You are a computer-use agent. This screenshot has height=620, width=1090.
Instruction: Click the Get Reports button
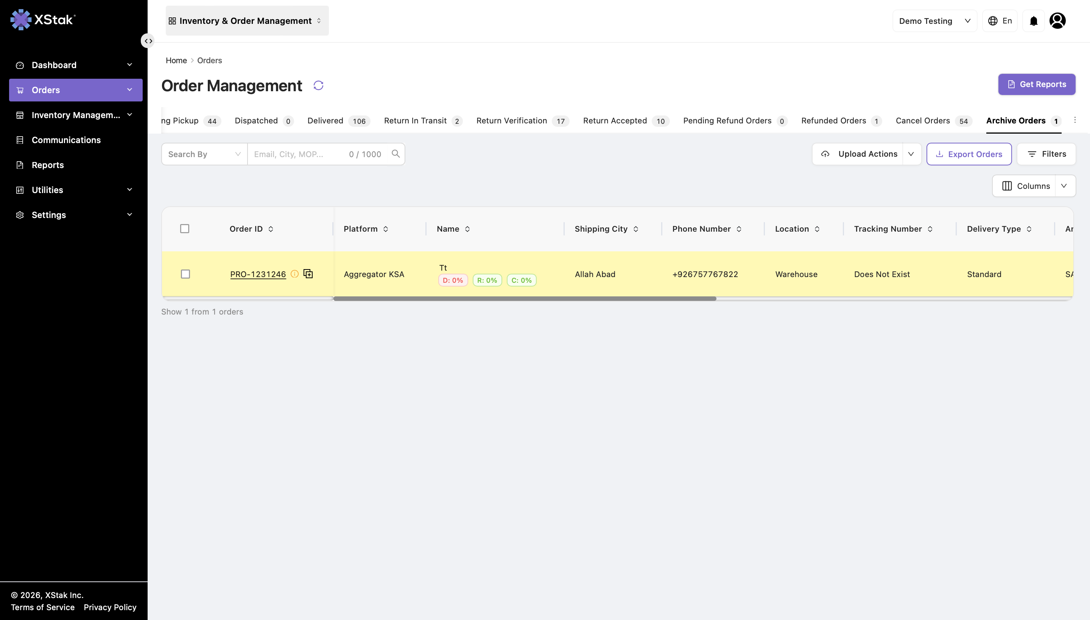(1037, 84)
